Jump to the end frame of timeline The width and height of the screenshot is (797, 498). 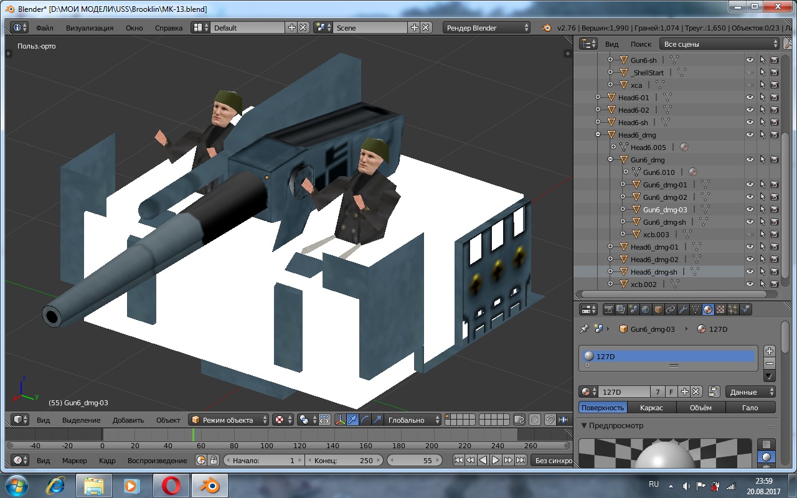click(x=521, y=461)
